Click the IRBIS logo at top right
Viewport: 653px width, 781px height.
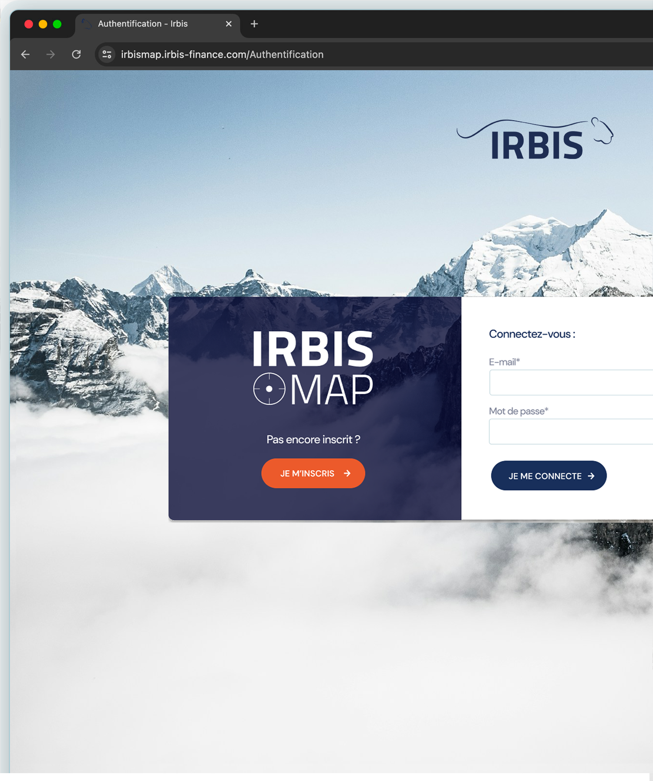[x=535, y=139]
